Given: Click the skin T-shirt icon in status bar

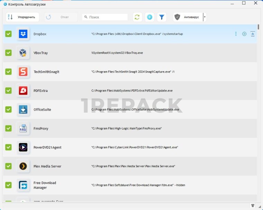Looking at the screenshot, I should coord(253,206).
